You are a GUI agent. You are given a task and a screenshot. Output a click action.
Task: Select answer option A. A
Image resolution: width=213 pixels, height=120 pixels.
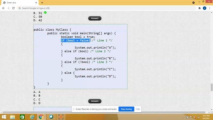(x=37, y=92)
